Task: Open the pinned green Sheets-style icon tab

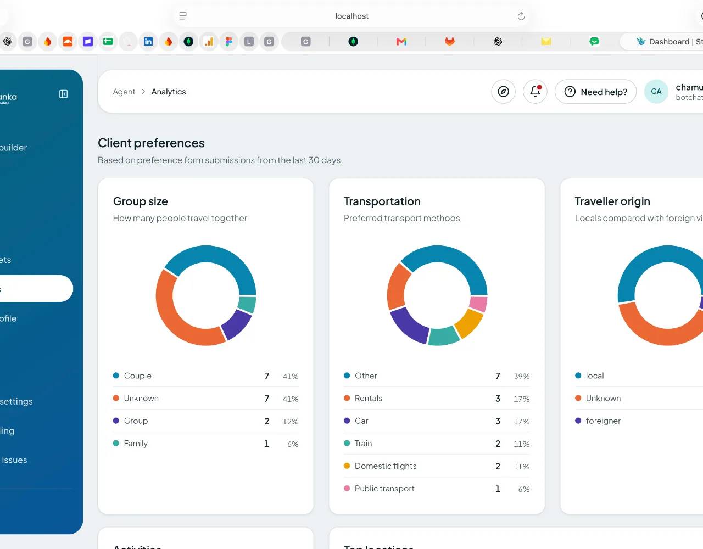Action: [108, 41]
